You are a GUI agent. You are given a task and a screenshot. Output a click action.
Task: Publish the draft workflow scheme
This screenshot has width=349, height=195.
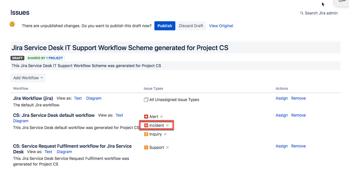[165, 26]
